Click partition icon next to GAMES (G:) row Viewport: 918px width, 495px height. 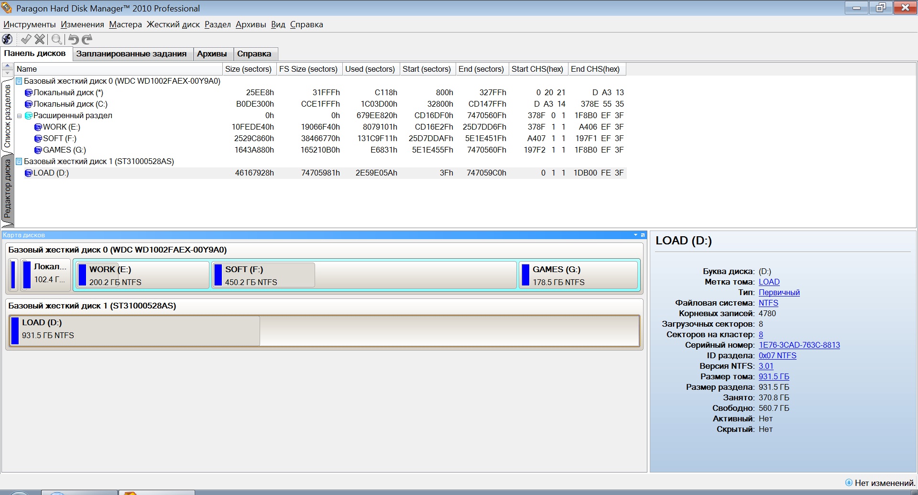pos(38,150)
